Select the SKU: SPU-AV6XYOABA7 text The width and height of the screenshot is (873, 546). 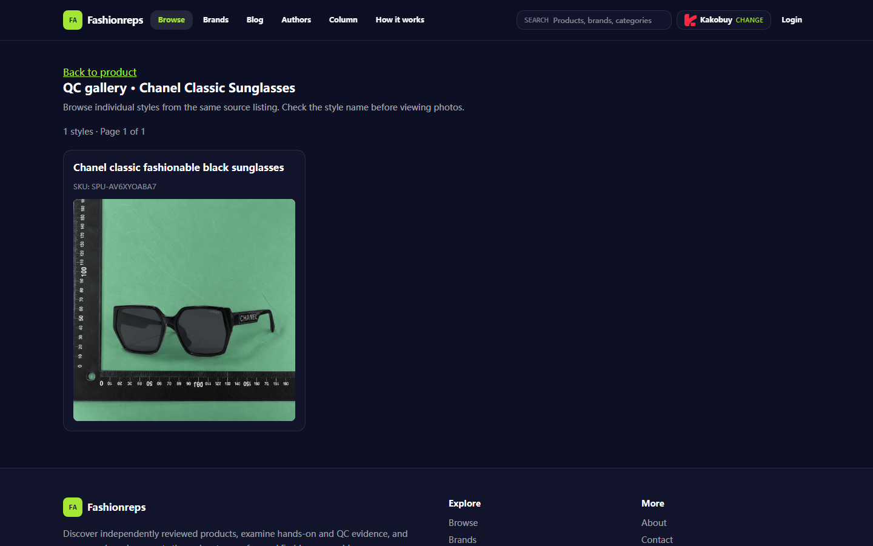pos(115,186)
